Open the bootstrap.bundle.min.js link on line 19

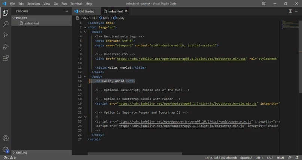pos(187,104)
